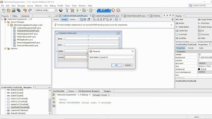The height and width of the screenshot is (119, 212).
Task: Switch to the History view tab
Action: [x=73, y=20]
